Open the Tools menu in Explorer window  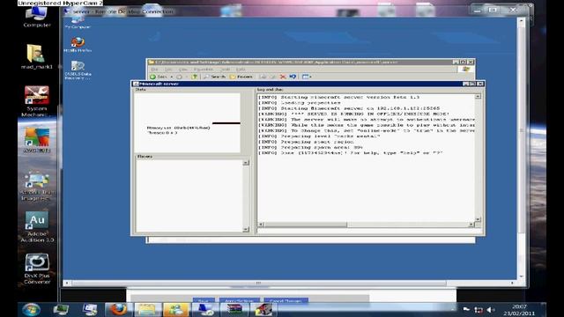[x=226, y=69]
